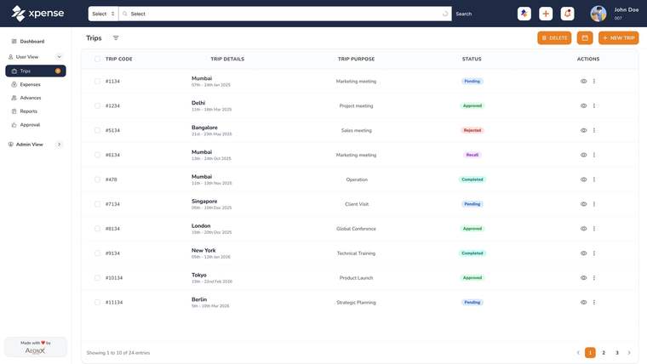Go to page 2 of trips
Viewport: 647px width, 364px height.
point(604,352)
